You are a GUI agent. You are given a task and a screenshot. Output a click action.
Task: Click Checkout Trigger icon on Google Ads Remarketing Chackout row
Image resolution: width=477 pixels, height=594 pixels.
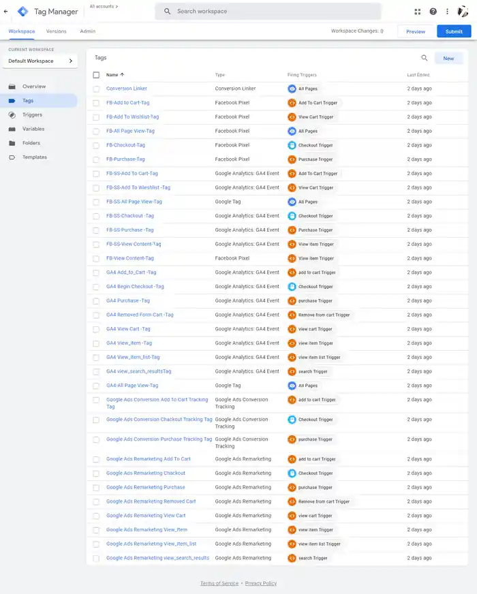pyautogui.click(x=292, y=473)
